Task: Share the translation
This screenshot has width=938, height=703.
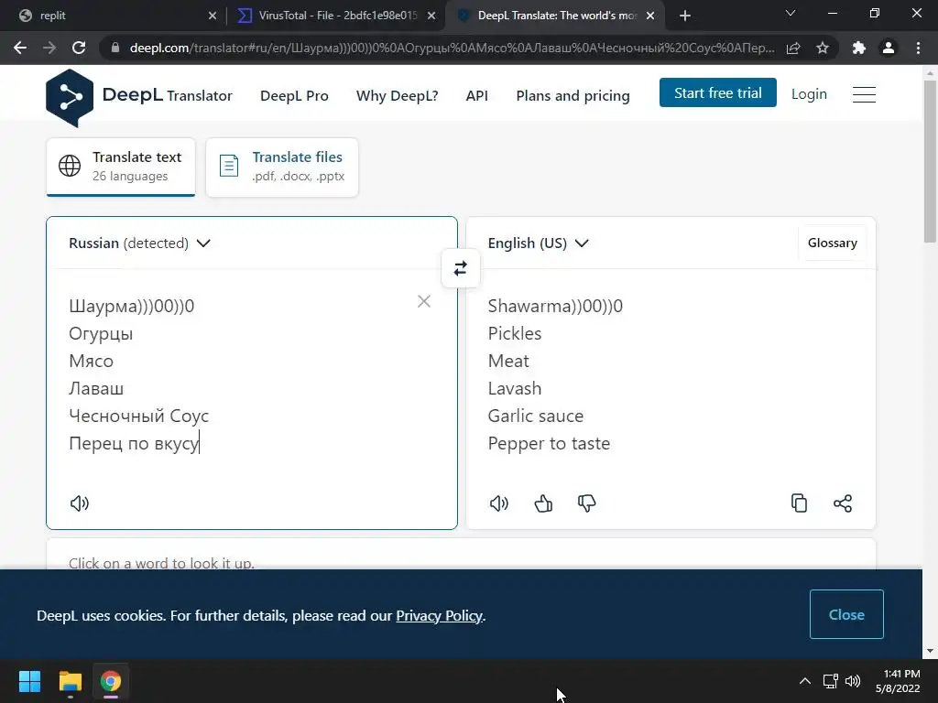Action: point(843,503)
